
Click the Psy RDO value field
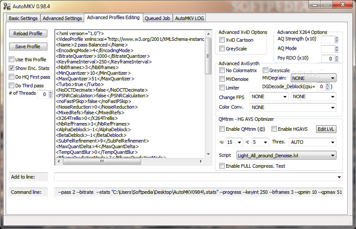[x=328, y=59]
